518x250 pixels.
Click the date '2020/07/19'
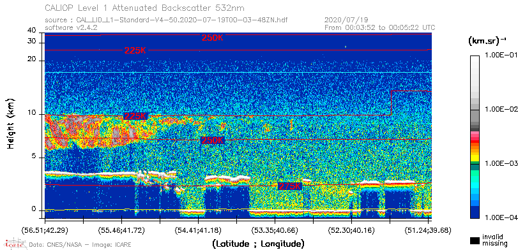346,20
